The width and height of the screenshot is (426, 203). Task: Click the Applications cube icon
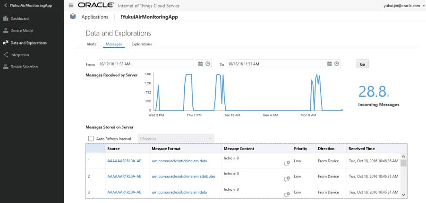[73, 17]
